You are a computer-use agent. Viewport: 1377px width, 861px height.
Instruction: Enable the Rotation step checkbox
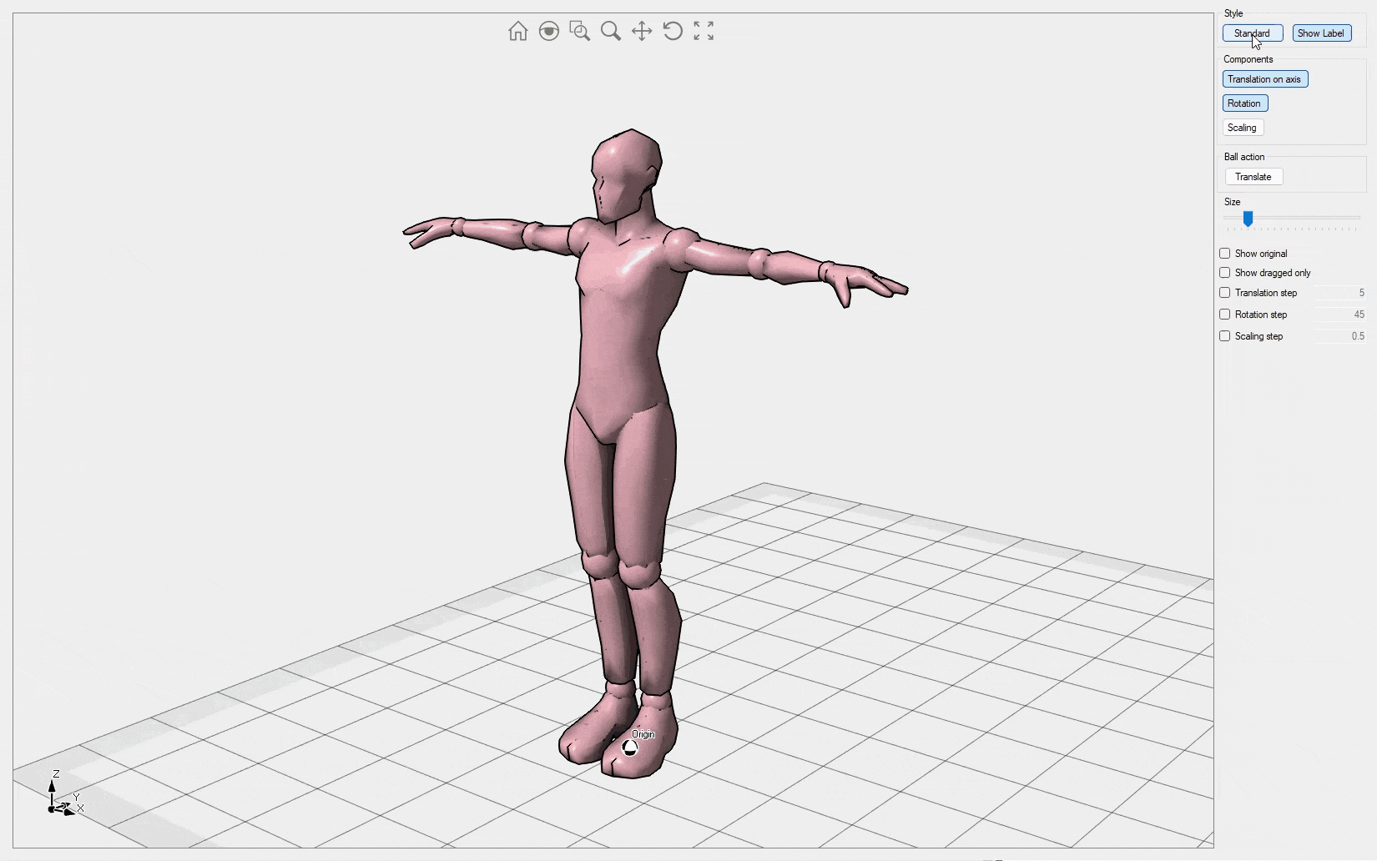pyautogui.click(x=1225, y=315)
